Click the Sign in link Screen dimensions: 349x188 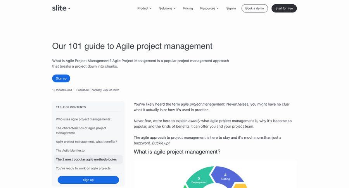pos(231,8)
